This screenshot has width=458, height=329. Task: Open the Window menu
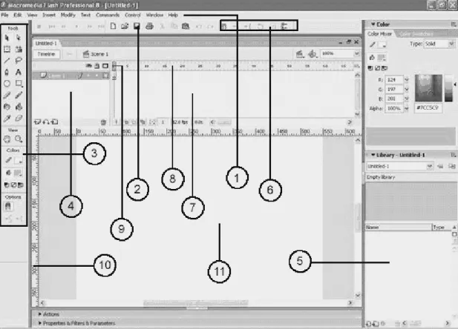tap(154, 15)
